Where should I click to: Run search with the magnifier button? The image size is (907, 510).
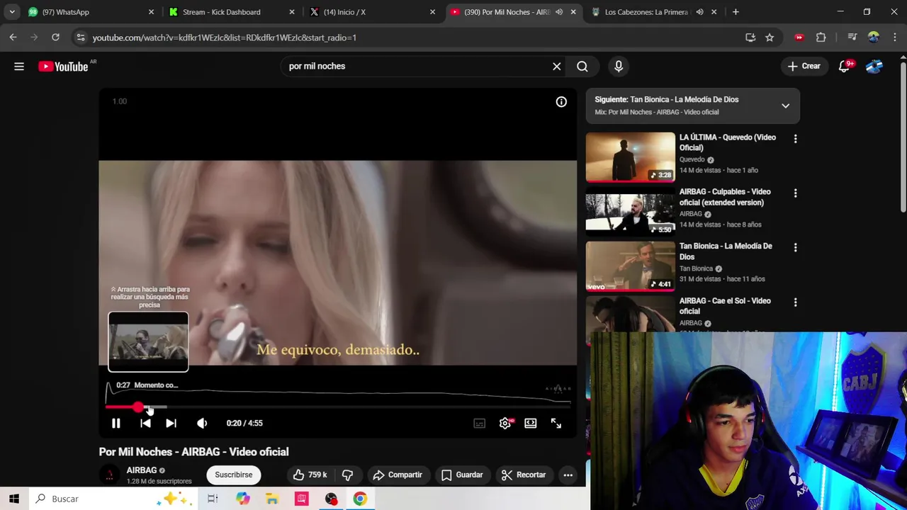[582, 67]
